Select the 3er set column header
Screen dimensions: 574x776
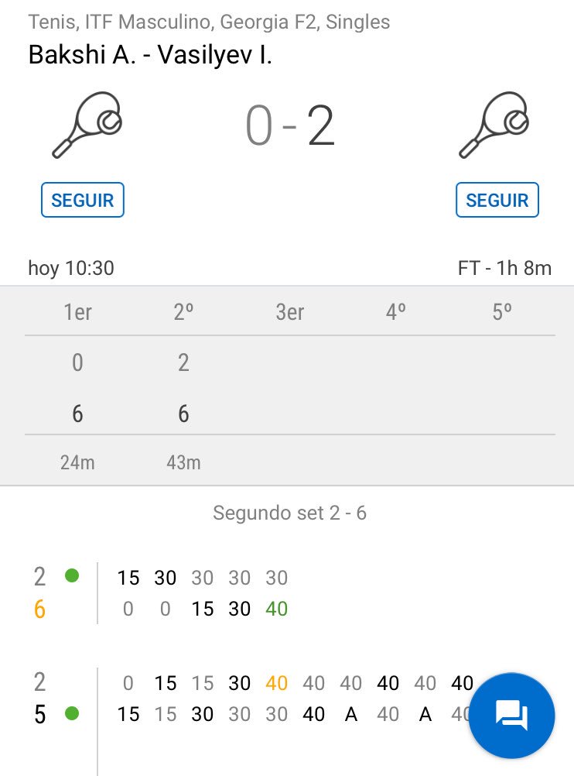(x=290, y=312)
